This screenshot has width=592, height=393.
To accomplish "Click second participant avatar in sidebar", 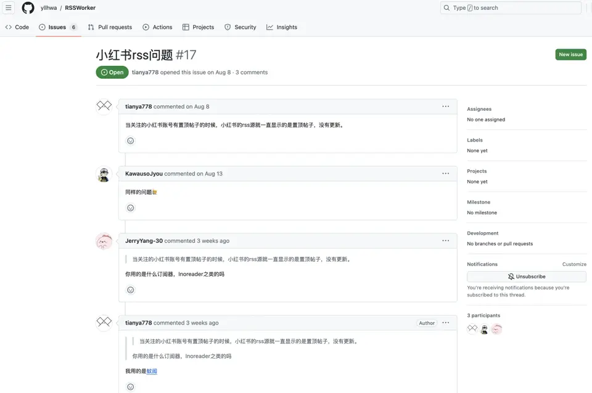I will [485, 329].
